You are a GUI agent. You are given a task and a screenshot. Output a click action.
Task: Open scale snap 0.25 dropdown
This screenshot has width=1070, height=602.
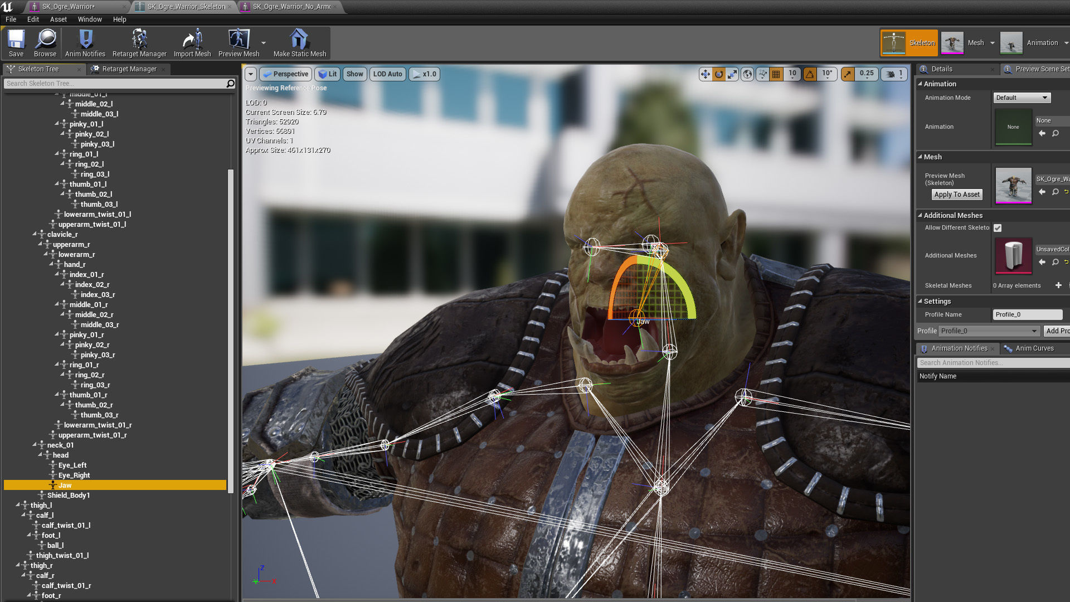[x=867, y=74]
